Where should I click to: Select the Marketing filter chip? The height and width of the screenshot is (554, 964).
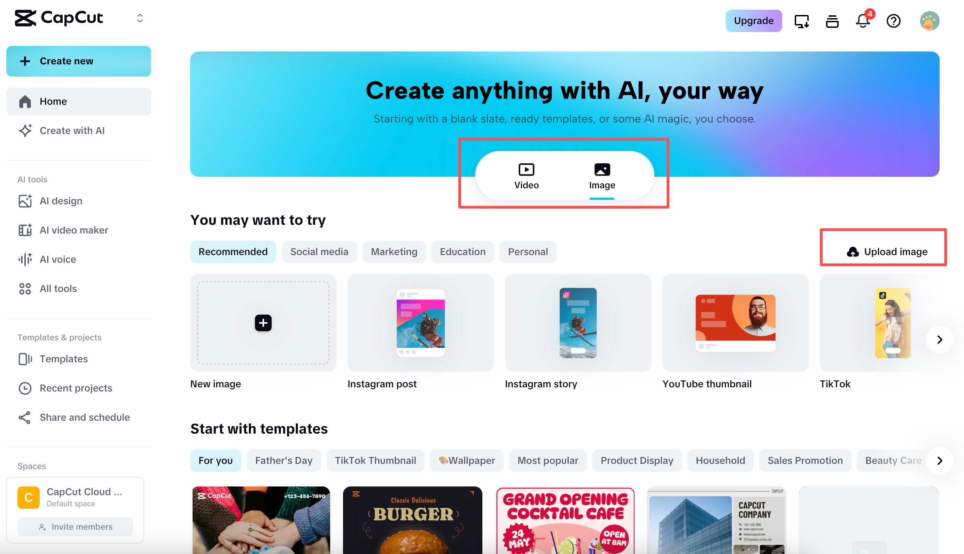tap(394, 252)
